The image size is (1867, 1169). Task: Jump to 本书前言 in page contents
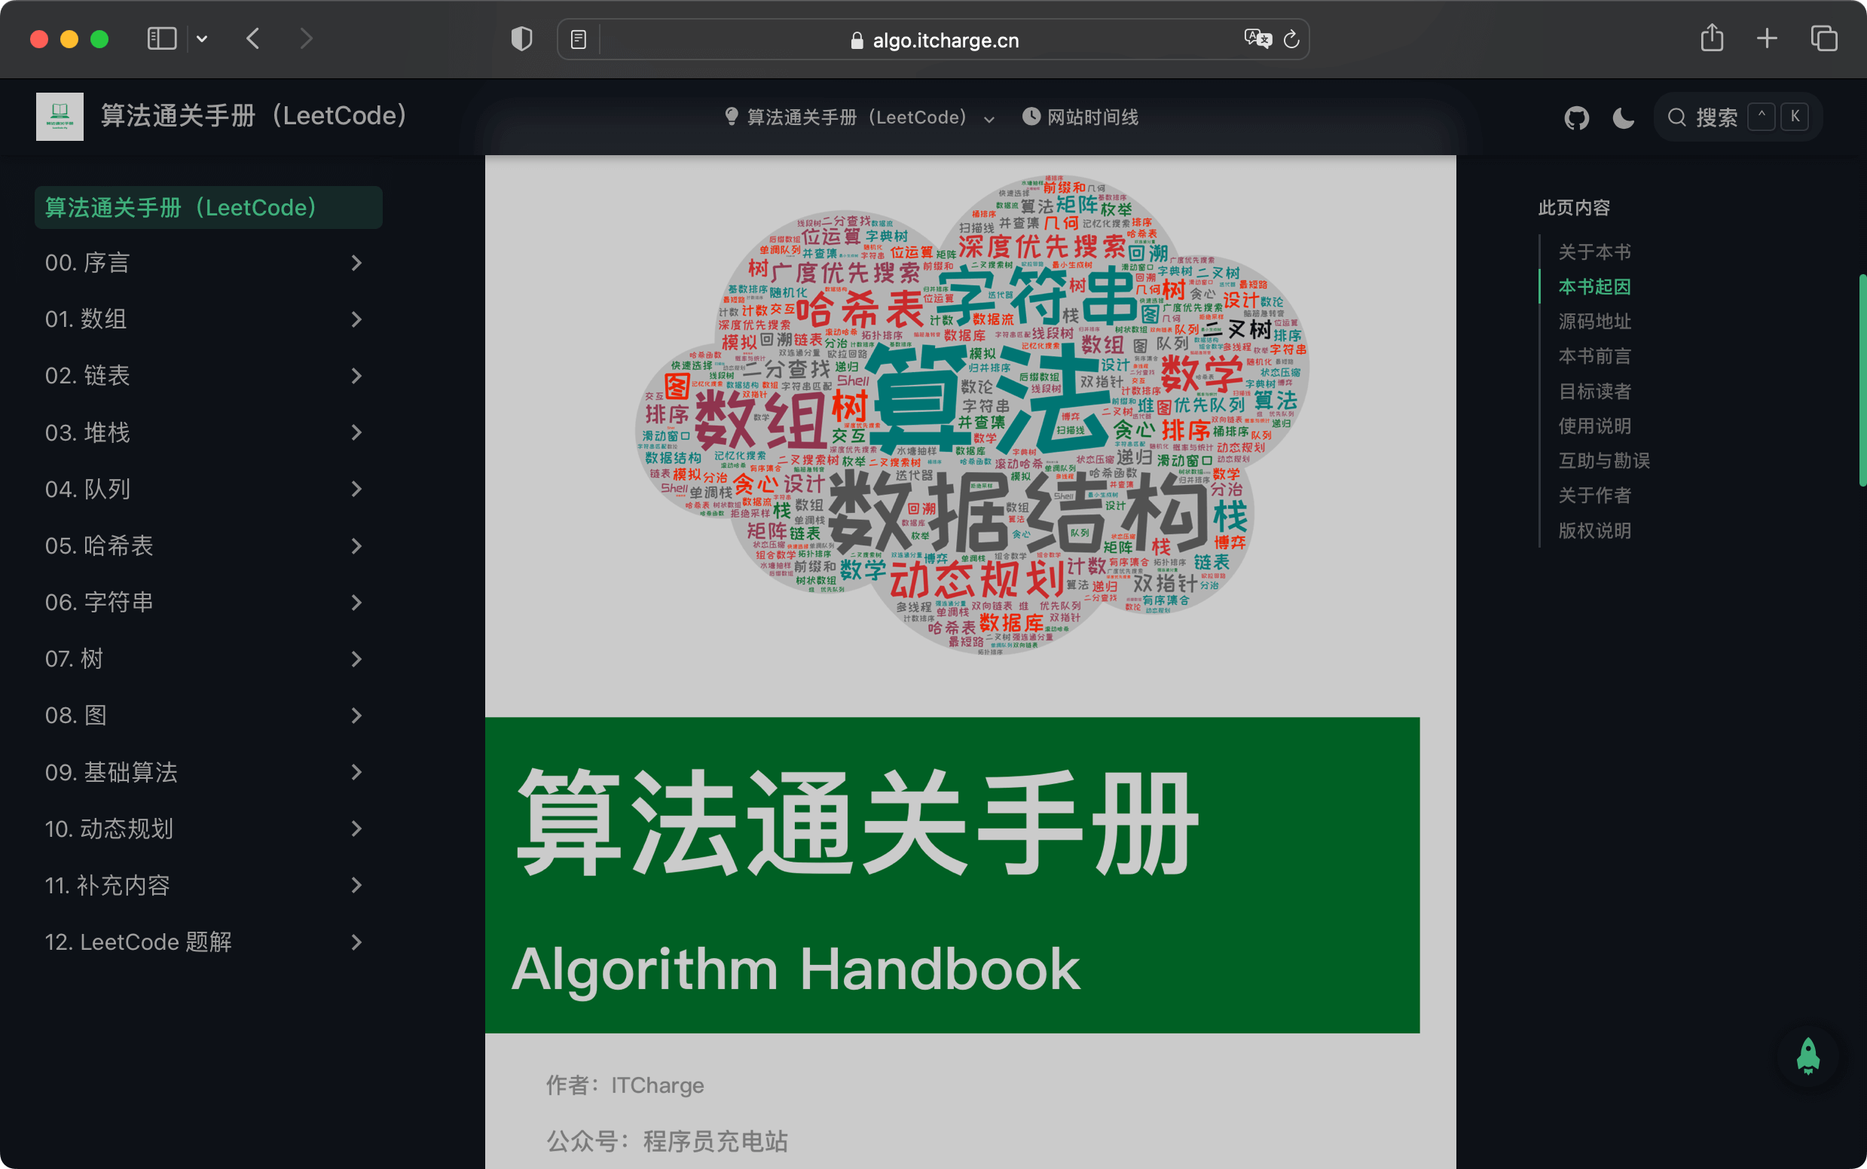click(x=1595, y=356)
